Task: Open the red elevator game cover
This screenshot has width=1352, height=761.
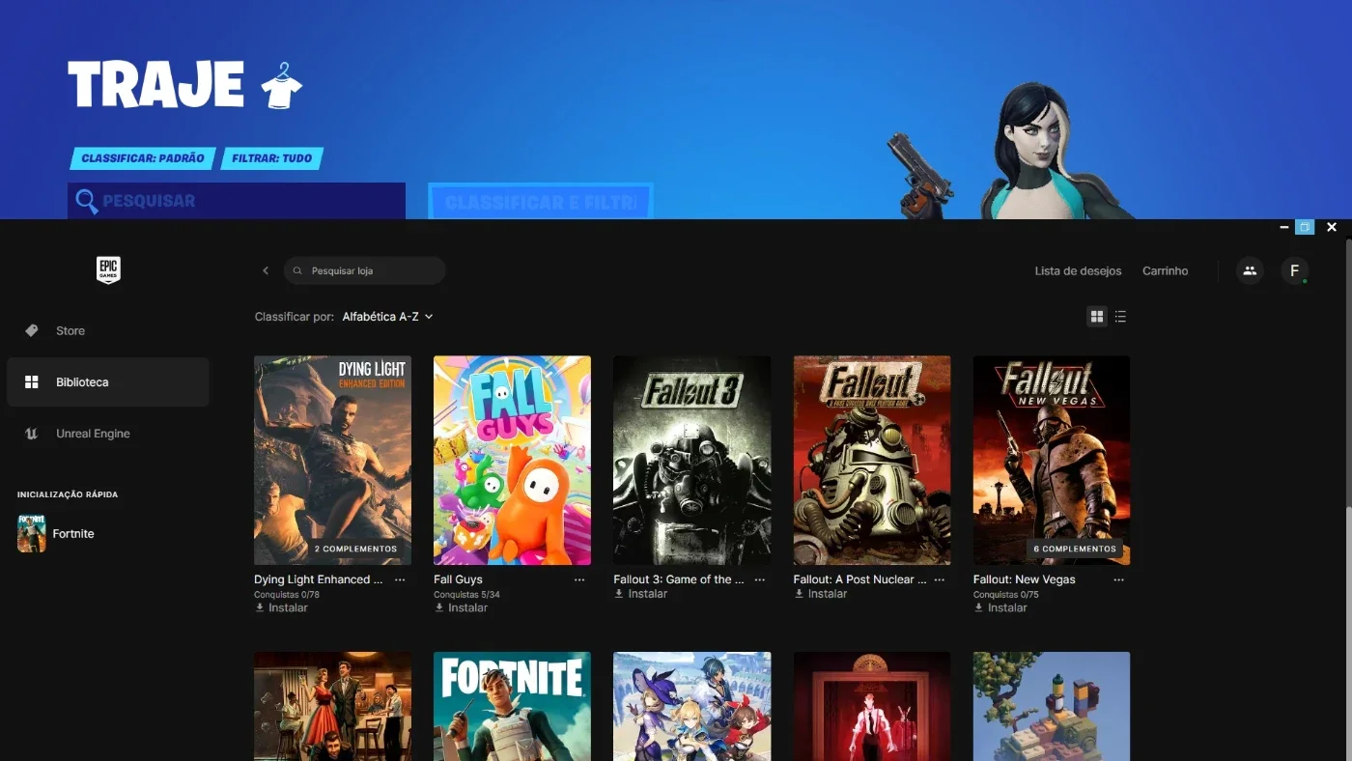Action: (872, 706)
